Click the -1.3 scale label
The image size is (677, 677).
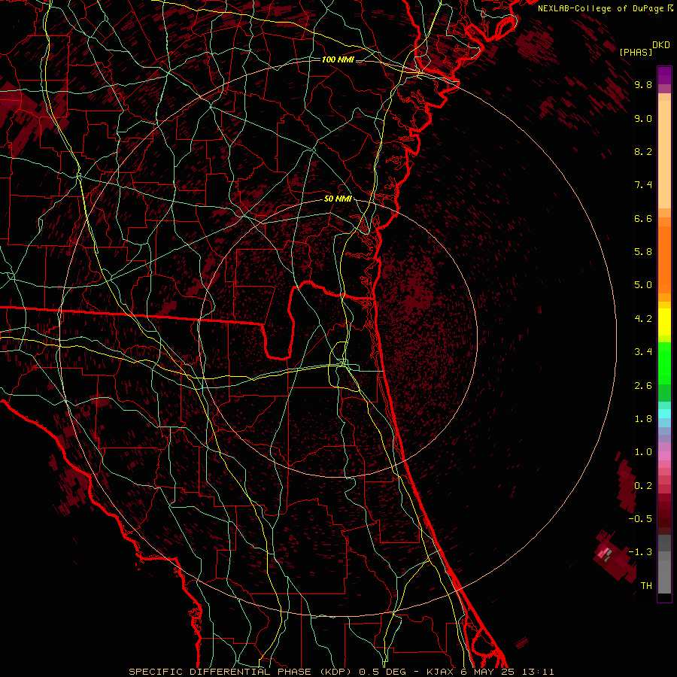(640, 552)
